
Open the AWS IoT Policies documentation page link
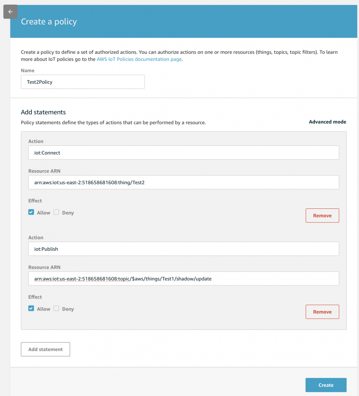point(139,59)
